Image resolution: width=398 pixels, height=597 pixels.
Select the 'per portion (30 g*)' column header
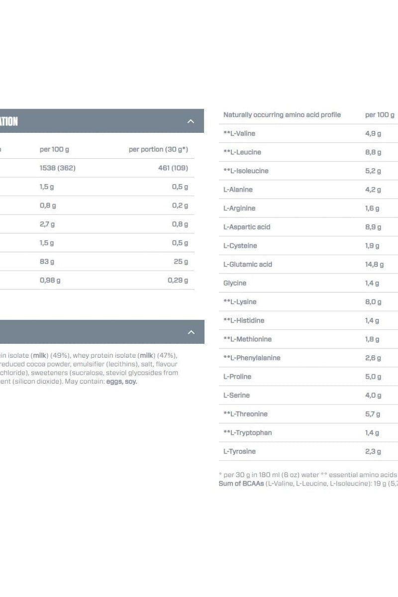pyautogui.click(x=158, y=149)
